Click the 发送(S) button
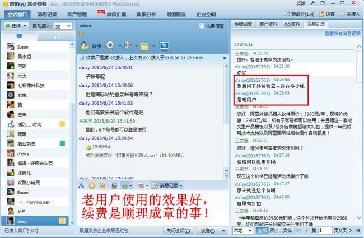 208,231
